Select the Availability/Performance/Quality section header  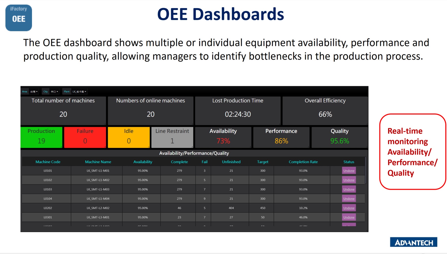click(x=194, y=153)
